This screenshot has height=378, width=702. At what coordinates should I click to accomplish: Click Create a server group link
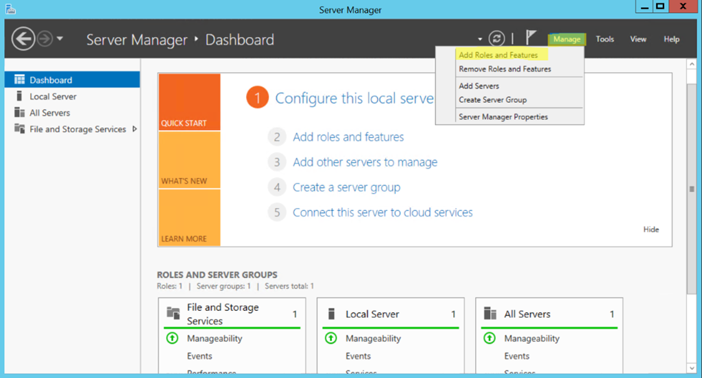click(346, 188)
